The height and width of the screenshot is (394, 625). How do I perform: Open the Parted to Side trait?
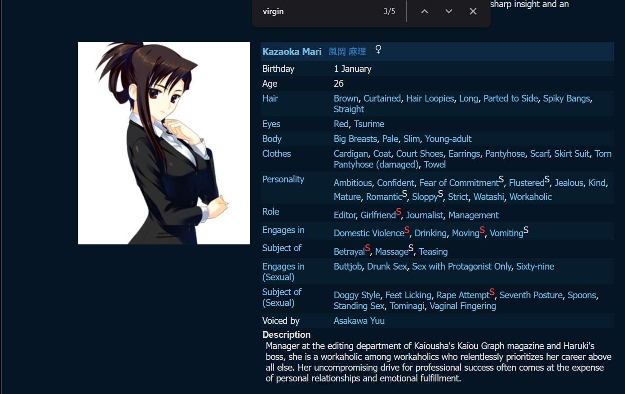point(510,98)
